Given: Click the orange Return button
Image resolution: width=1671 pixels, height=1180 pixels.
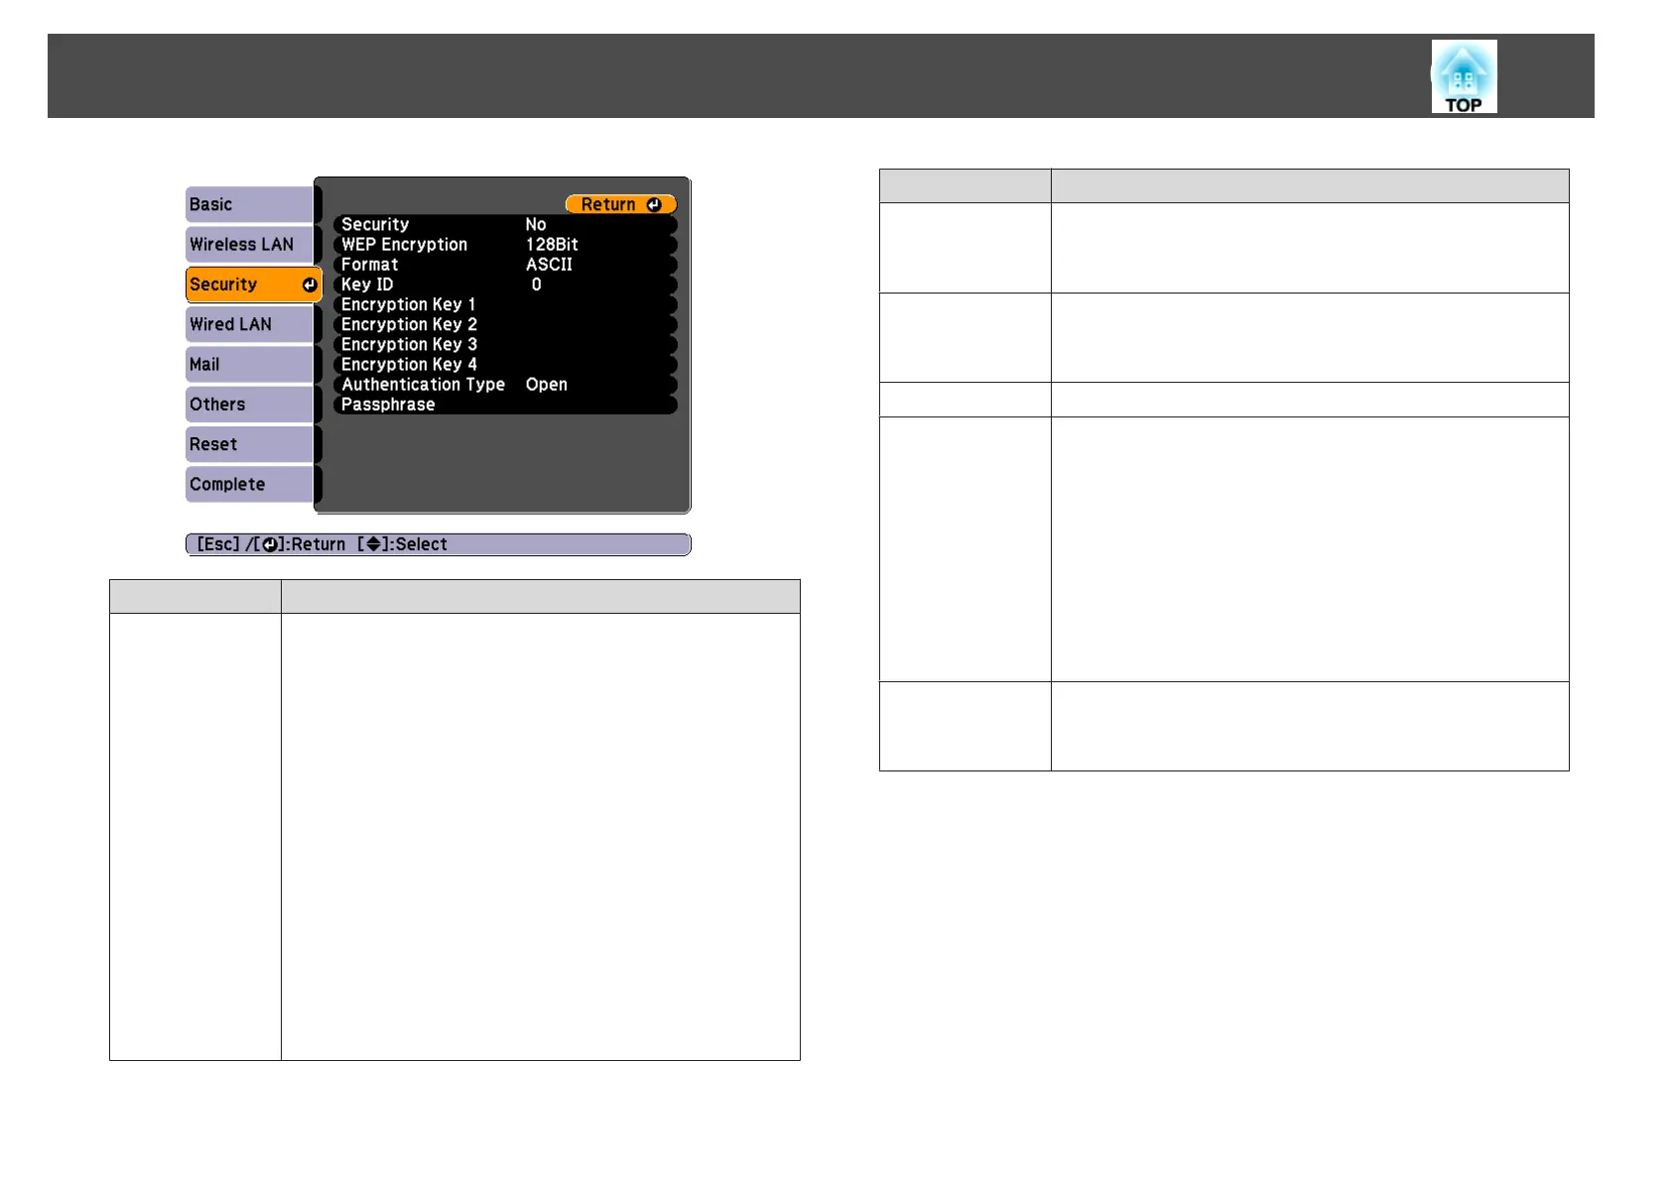Looking at the screenshot, I should point(621,204).
